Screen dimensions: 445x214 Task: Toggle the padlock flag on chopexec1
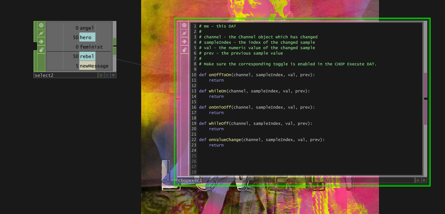point(184,50)
